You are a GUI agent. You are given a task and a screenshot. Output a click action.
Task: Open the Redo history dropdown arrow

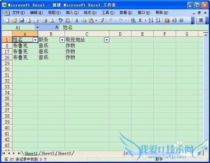(126, 21)
